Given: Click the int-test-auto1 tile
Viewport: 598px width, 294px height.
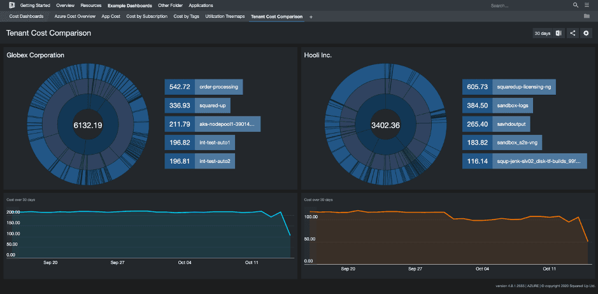Looking at the screenshot, I should click(200, 143).
